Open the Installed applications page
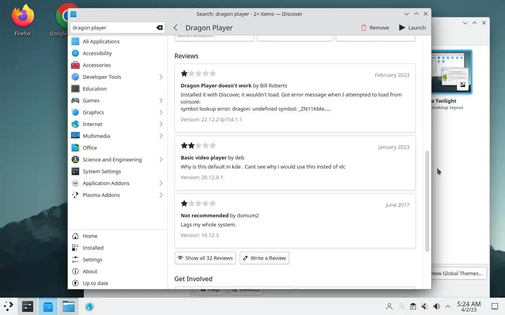This screenshot has width=505, height=315. [x=118, y=248]
